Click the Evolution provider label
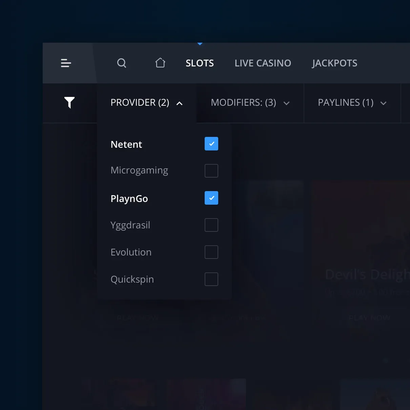 click(131, 252)
